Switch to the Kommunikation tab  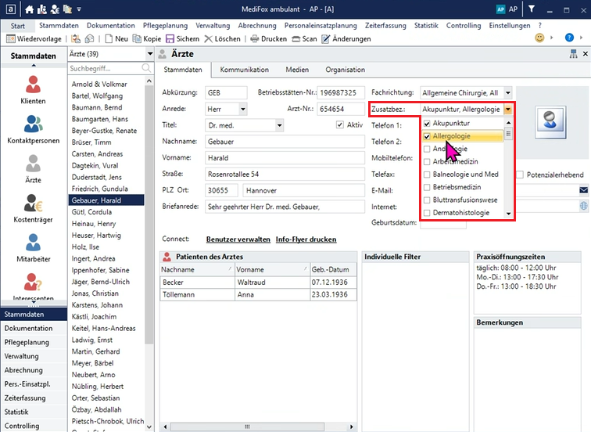244,70
